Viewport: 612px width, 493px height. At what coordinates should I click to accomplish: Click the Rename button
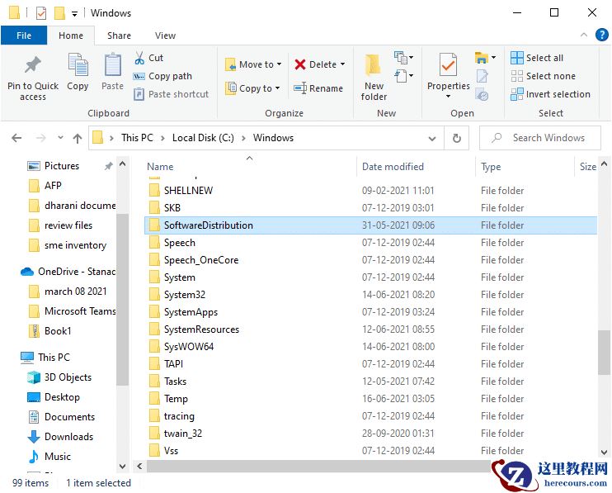coord(318,88)
